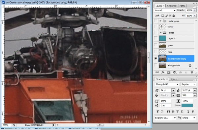Delete layer with trash icon
This screenshot has width=198, height=130.
(192, 72)
